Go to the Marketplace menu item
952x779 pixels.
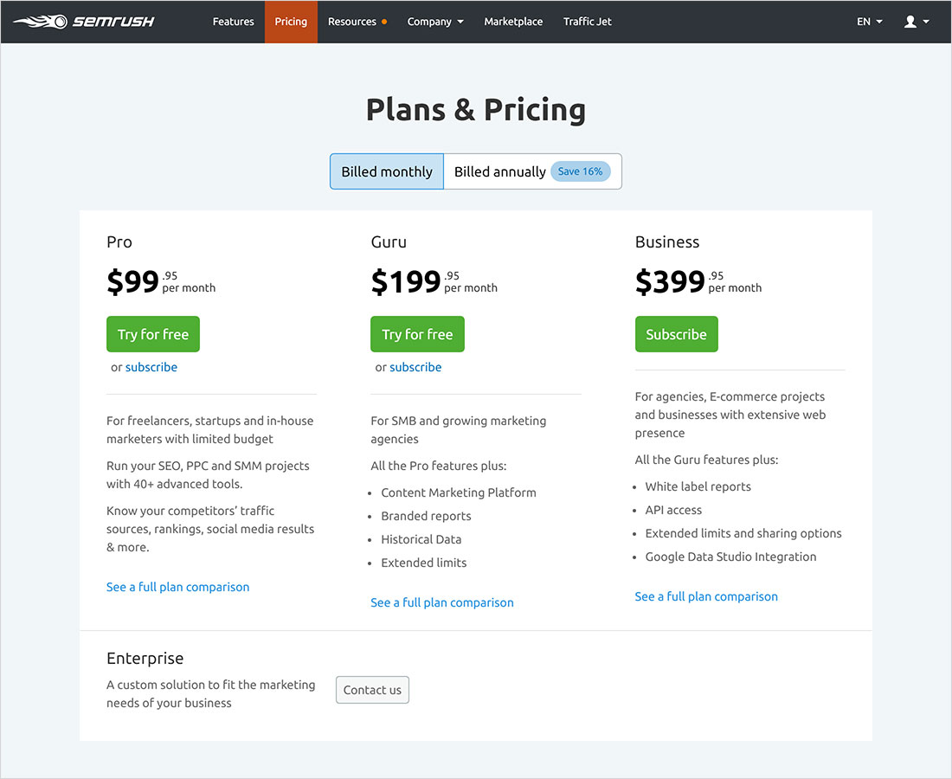[x=513, y=22]
